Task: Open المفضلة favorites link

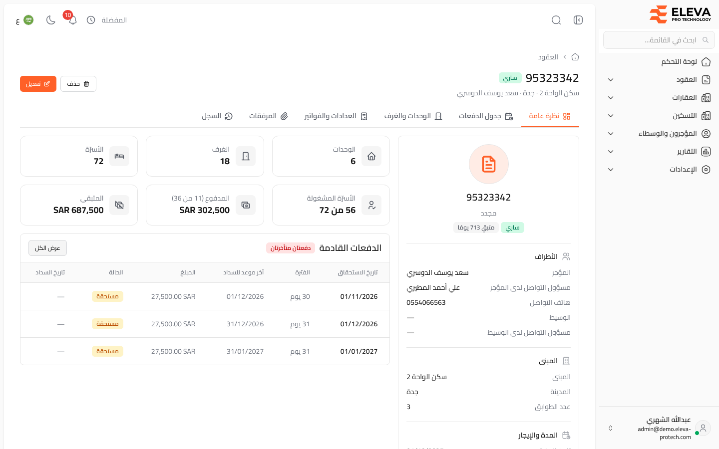Action: [114, 20]
